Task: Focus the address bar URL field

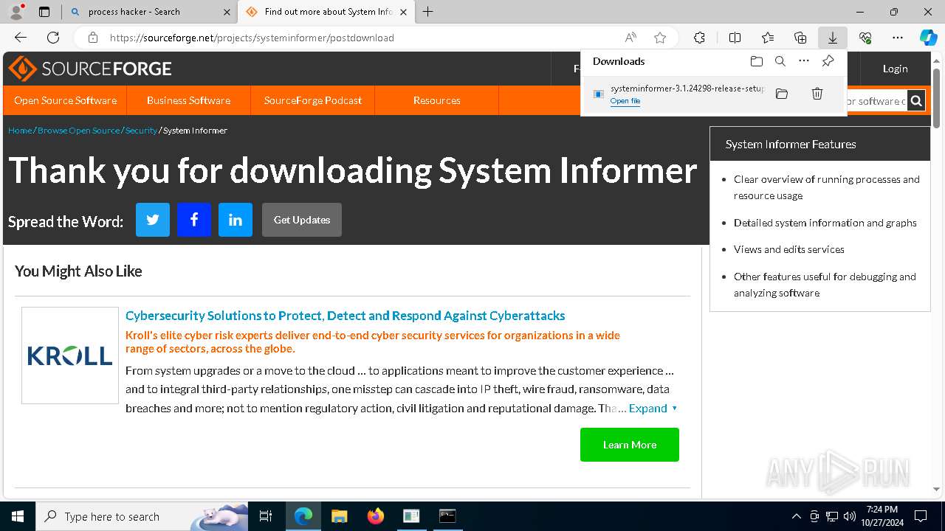Action: point(362,38)
